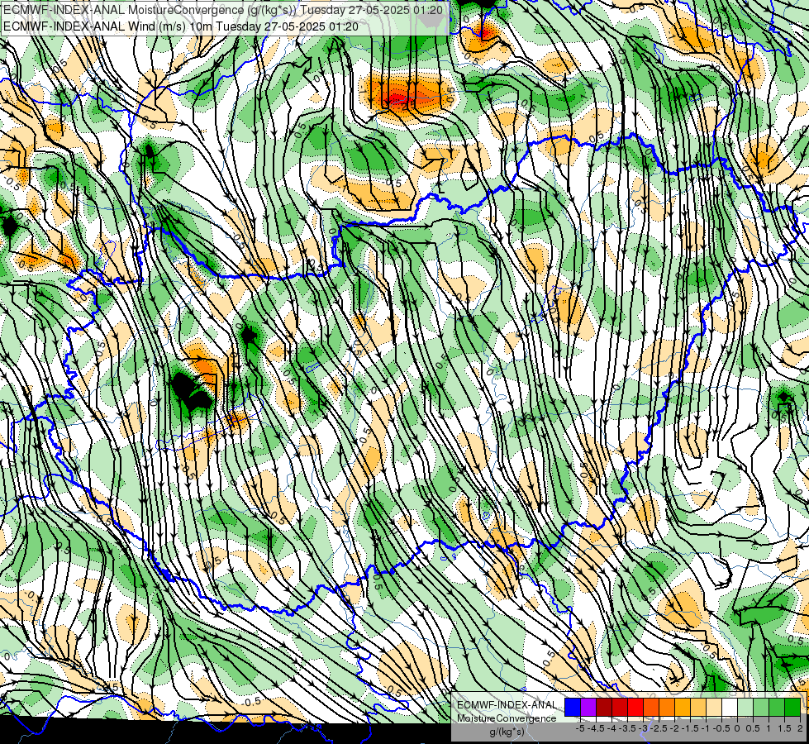This screenshot has width=809, height=744.
Task: Pick the dark green swatch between 1.5 and 2
Action: click(792, 707)
